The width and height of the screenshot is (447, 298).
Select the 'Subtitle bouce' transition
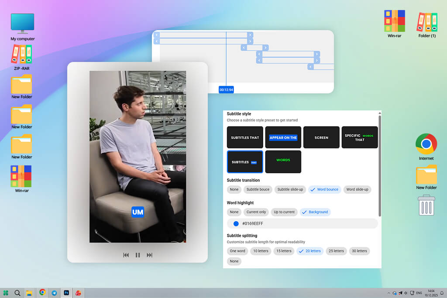(x=258, y=189)
